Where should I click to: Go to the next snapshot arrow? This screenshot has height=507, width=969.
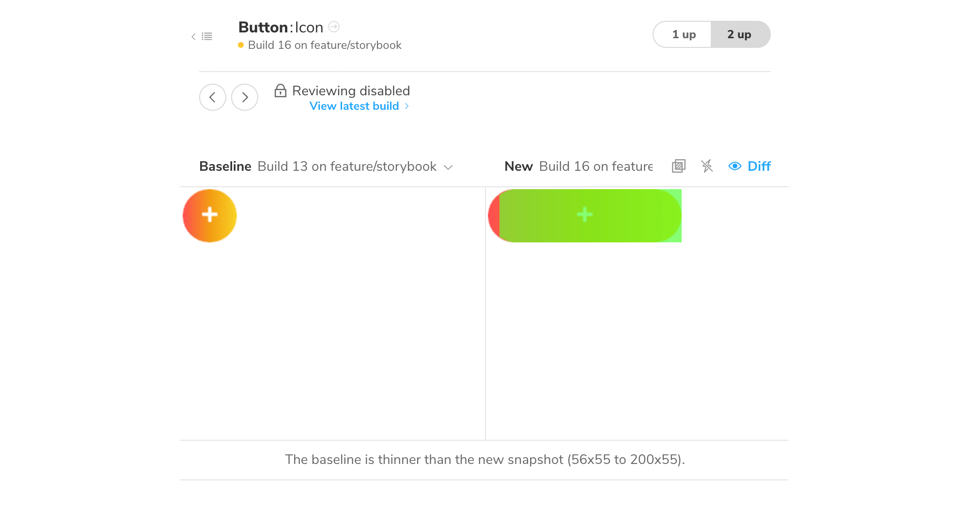click(245, 97)
